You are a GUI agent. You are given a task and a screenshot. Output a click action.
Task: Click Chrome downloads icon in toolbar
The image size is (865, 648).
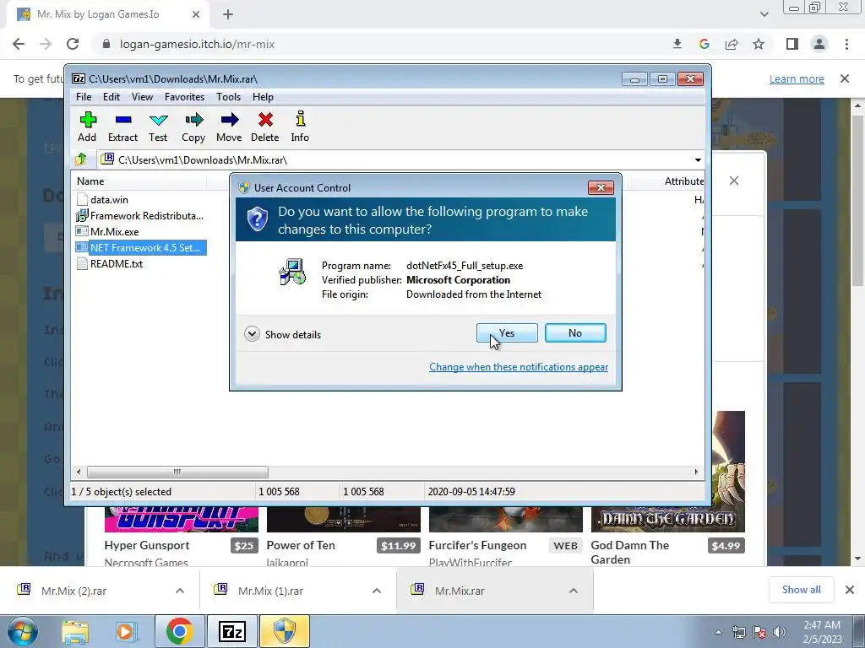(677, 44)
